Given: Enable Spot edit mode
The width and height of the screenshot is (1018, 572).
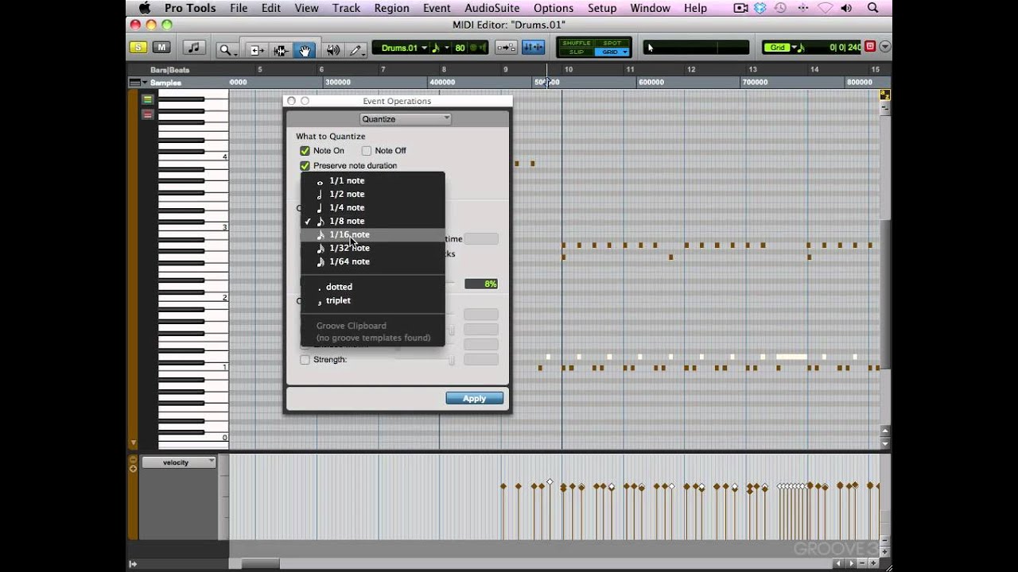Looking at the screenshot, I should 612,43.
